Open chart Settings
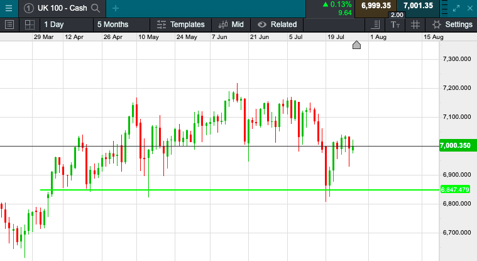 click(x=452, y=25)
